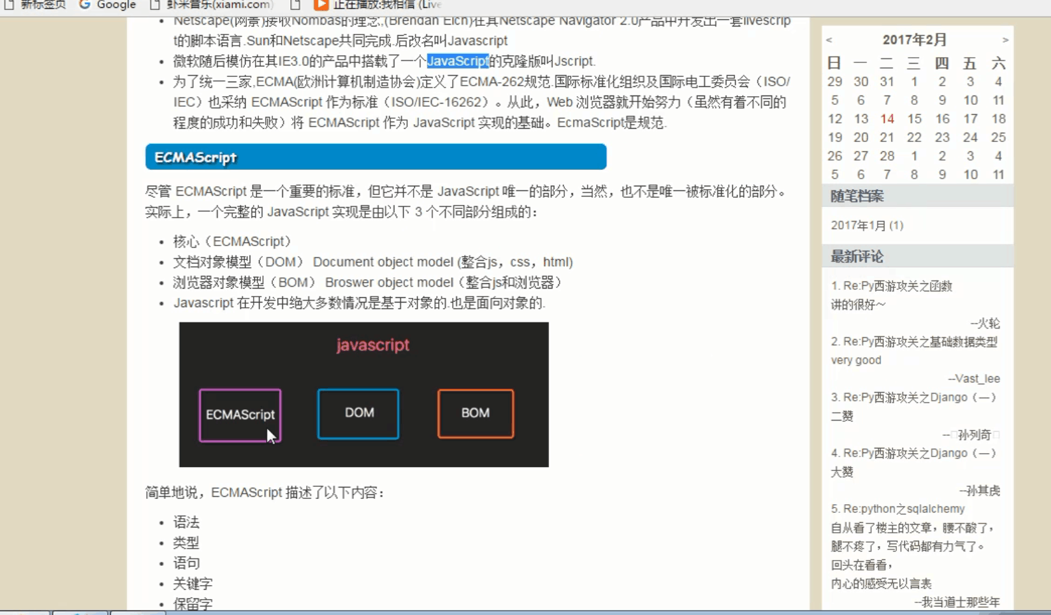
Task: Click the 2017年2月 calendar title
Action: tap(914, 40)
